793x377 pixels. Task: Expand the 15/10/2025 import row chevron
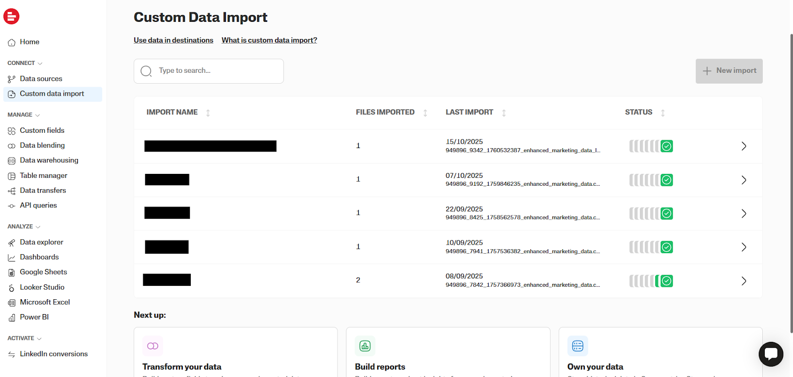743,146
